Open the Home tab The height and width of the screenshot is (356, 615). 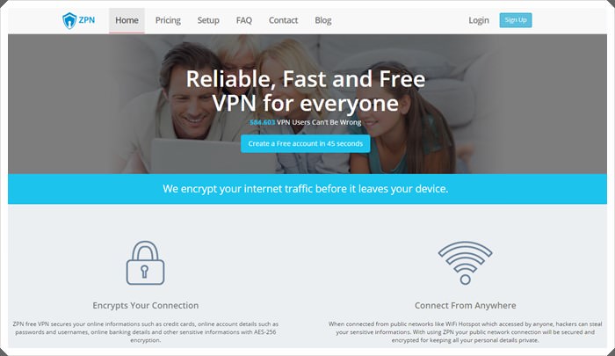pos(127,20)
